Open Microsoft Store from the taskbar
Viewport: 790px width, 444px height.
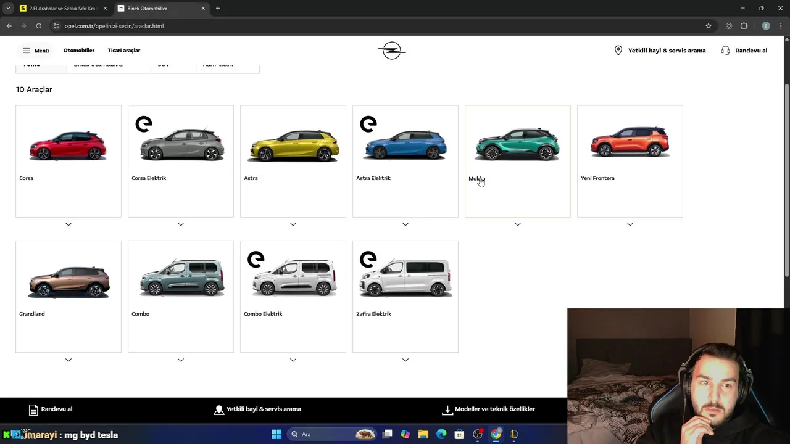[459, 434]
